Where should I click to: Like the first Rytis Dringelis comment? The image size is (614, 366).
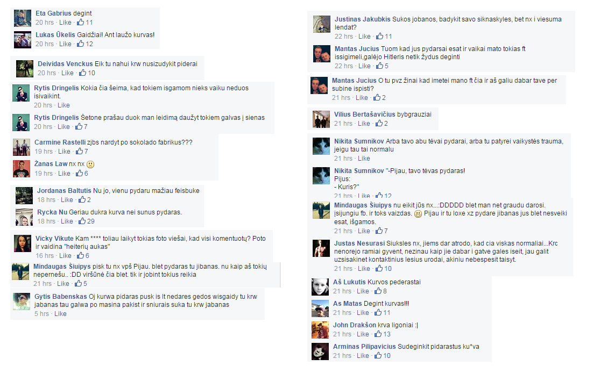pyautogui.click(x=63, y=105)
